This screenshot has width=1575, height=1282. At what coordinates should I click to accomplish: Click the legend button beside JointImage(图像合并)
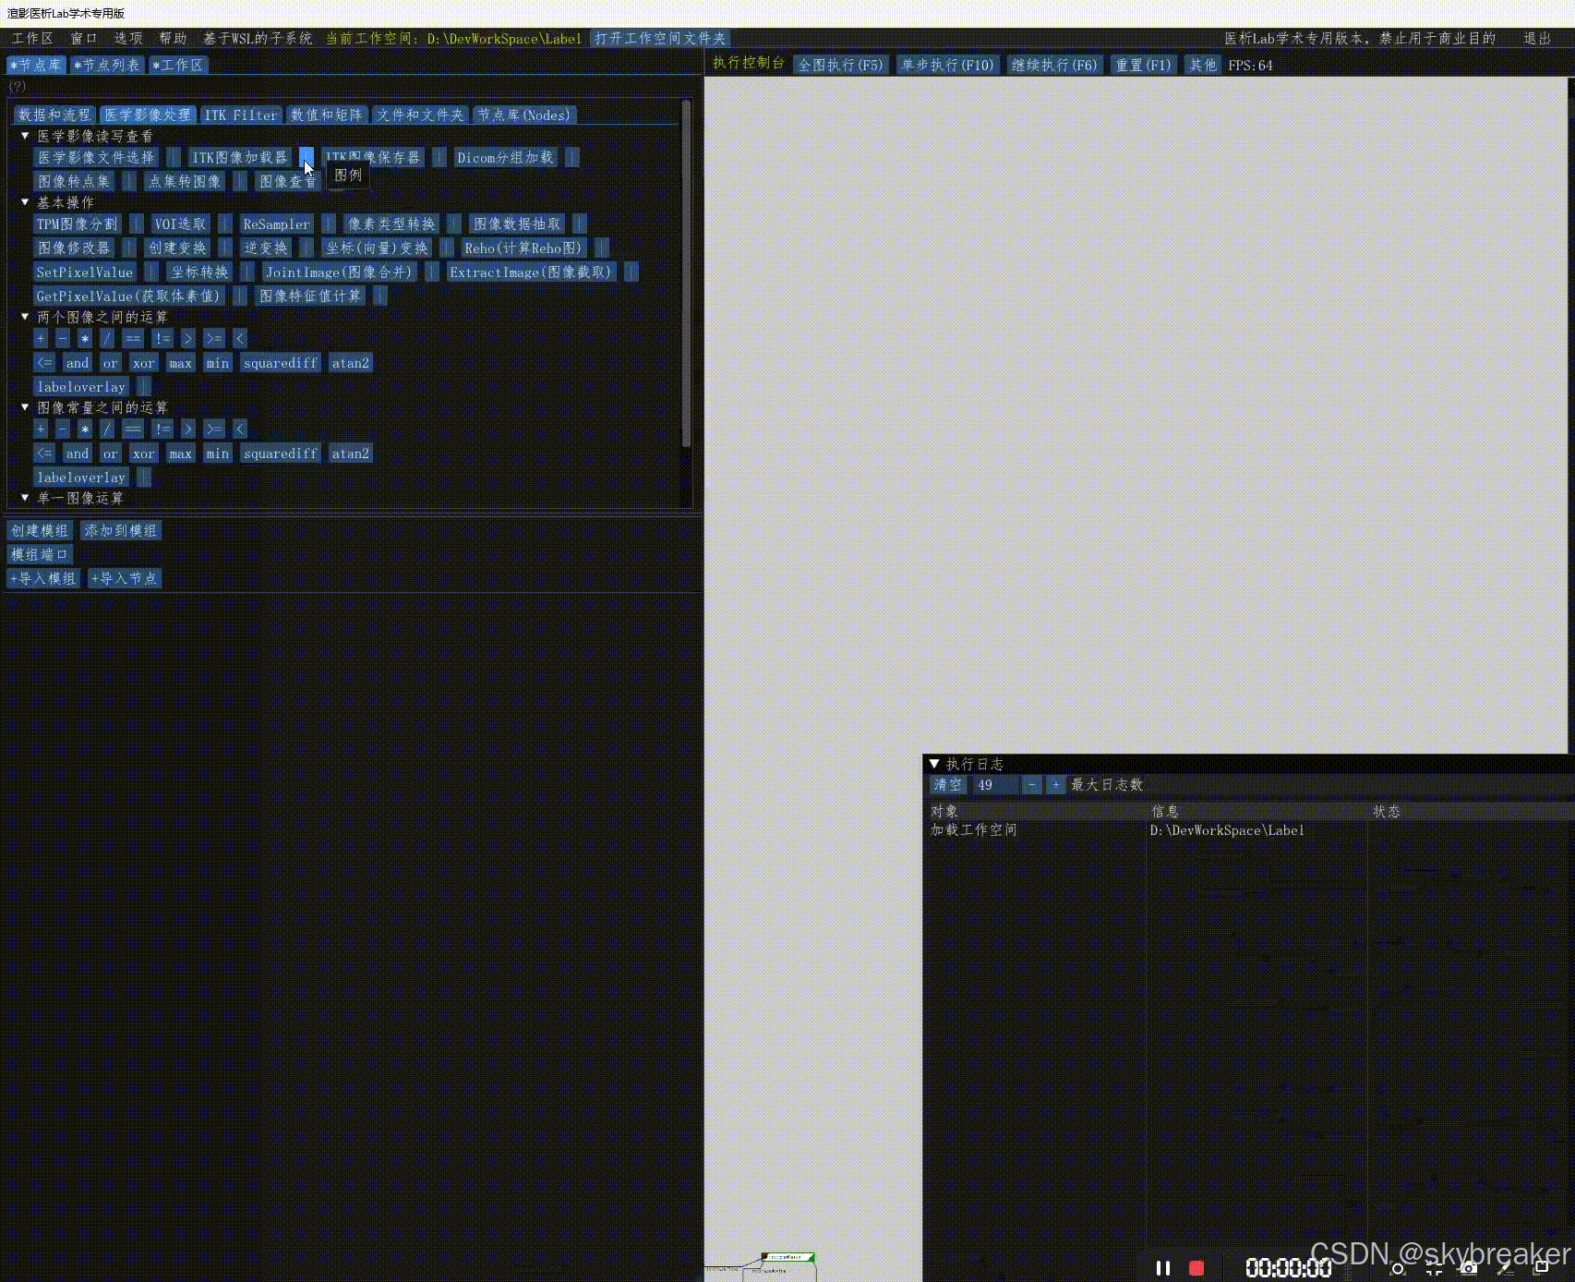[x=432, y=272]
